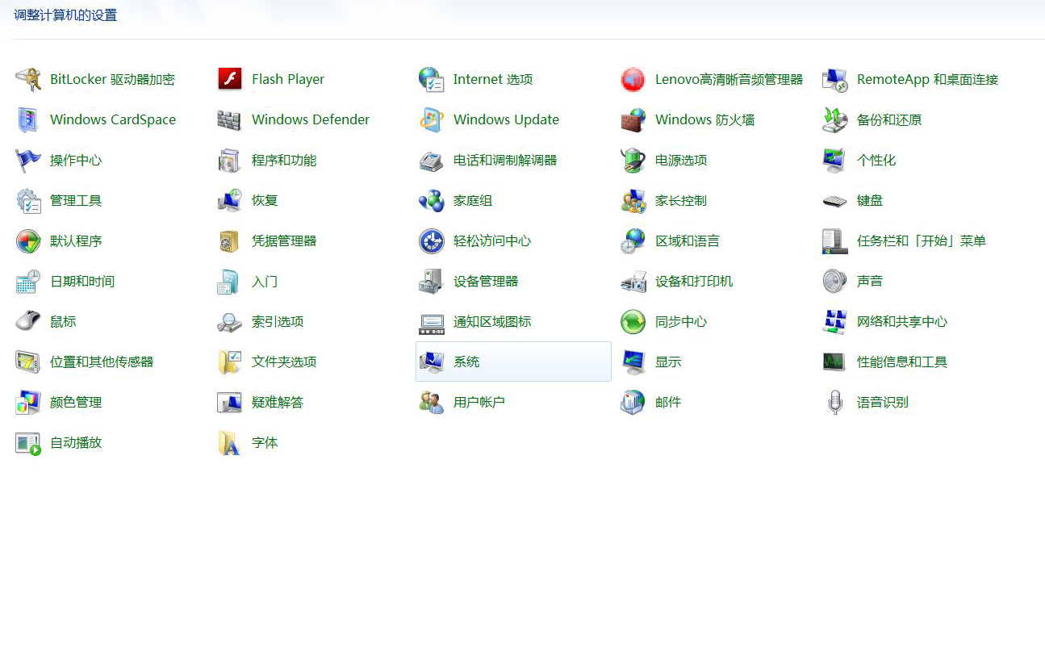Click the 位置和其他传感器 icon
The image size is (1045, 648).
[28, 362]
